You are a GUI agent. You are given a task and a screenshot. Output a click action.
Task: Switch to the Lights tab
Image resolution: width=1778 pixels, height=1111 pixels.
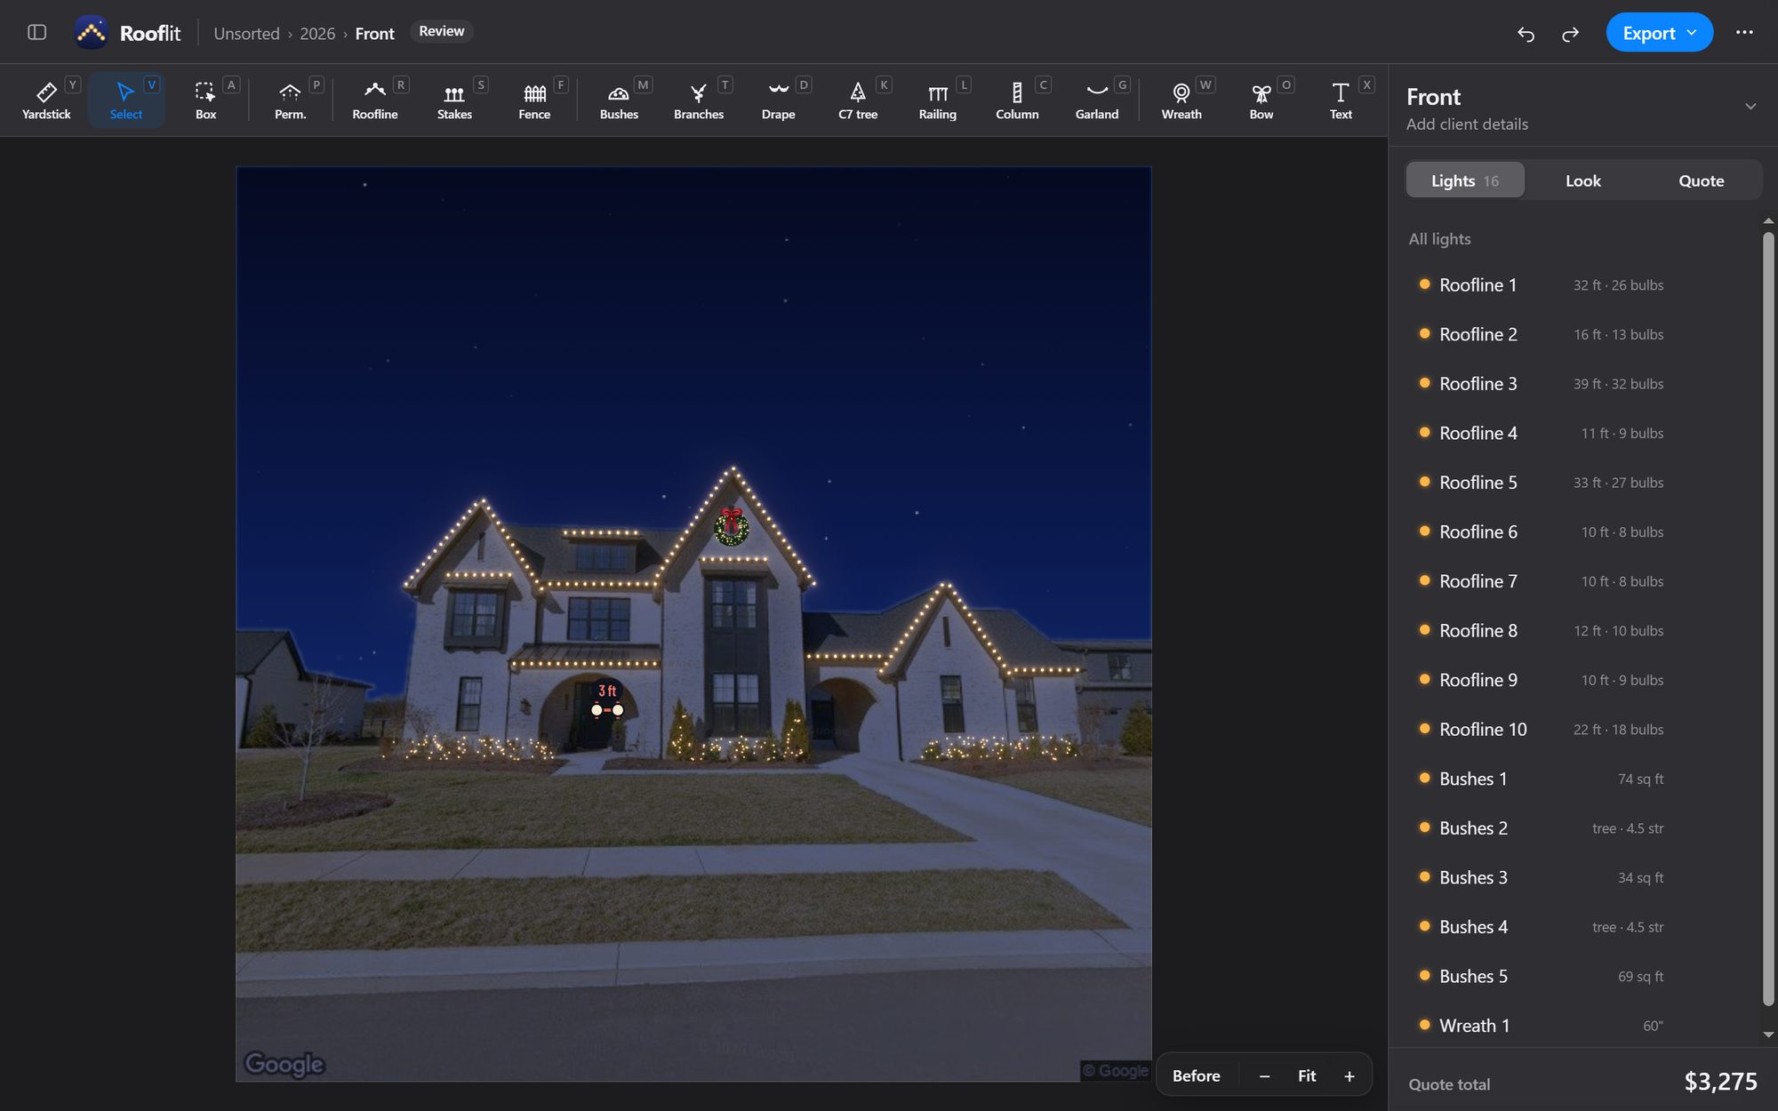coord(1465,180)
